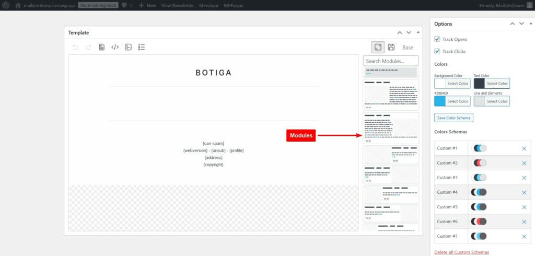Click the Delete all Custom Schemas link
The width and height of the screenshot is (535, 256).
pos(461,252)
